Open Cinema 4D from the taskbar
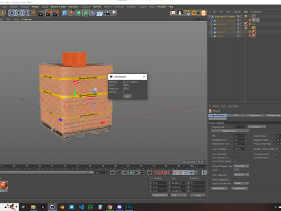The image size is (281, 211). [52, 207]
